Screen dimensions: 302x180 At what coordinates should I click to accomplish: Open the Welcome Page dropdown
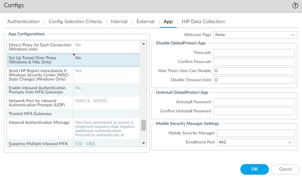255,35
